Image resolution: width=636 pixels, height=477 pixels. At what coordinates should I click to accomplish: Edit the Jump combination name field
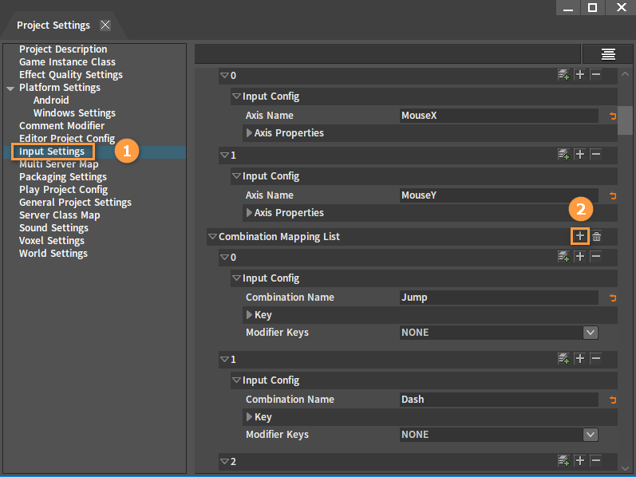(499, 298)
